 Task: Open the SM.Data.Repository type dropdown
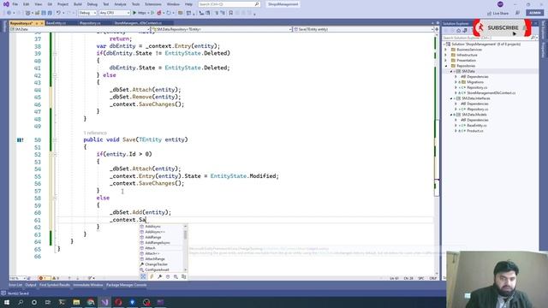click(x=222, y=29)
